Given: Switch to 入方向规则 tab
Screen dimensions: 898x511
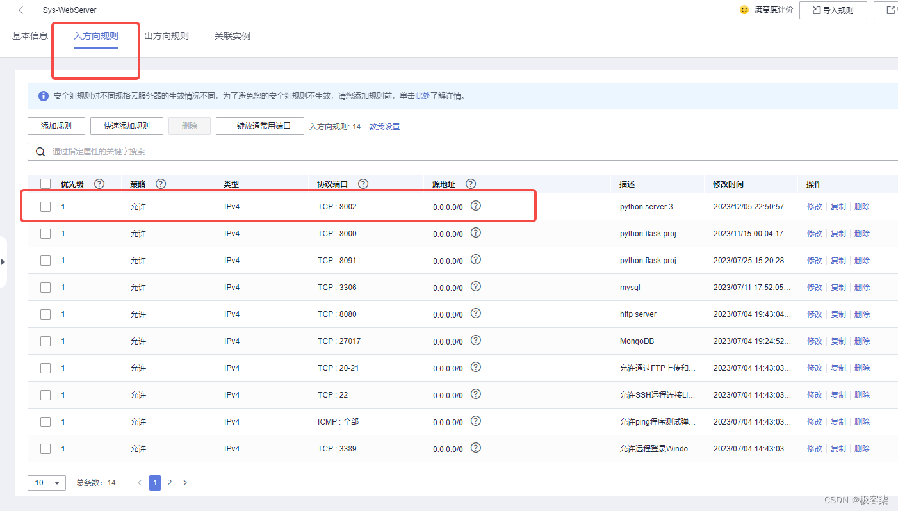Looking at the screenshot, I should click(96, 36).
